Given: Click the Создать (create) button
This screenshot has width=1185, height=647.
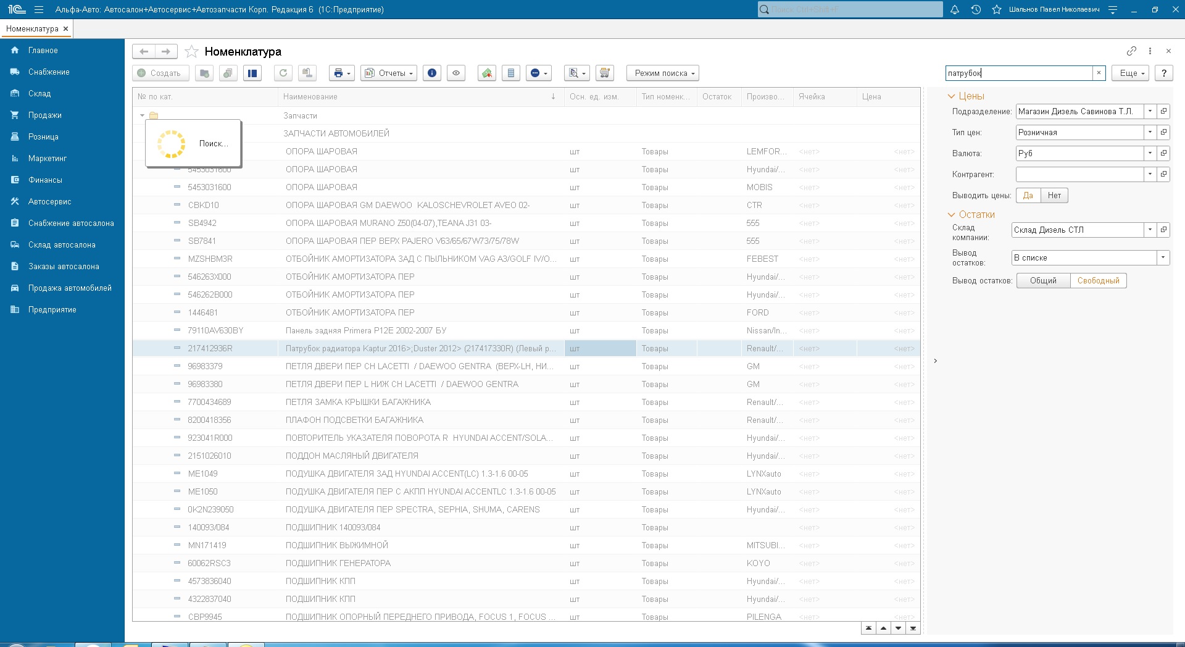Looking at the screenshot, I should [160, 73].
